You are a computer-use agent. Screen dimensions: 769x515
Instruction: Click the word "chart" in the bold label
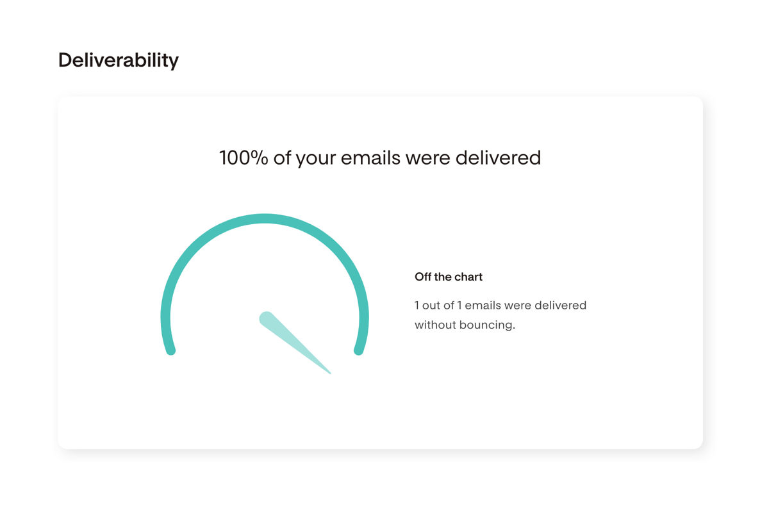pos(468,277)
